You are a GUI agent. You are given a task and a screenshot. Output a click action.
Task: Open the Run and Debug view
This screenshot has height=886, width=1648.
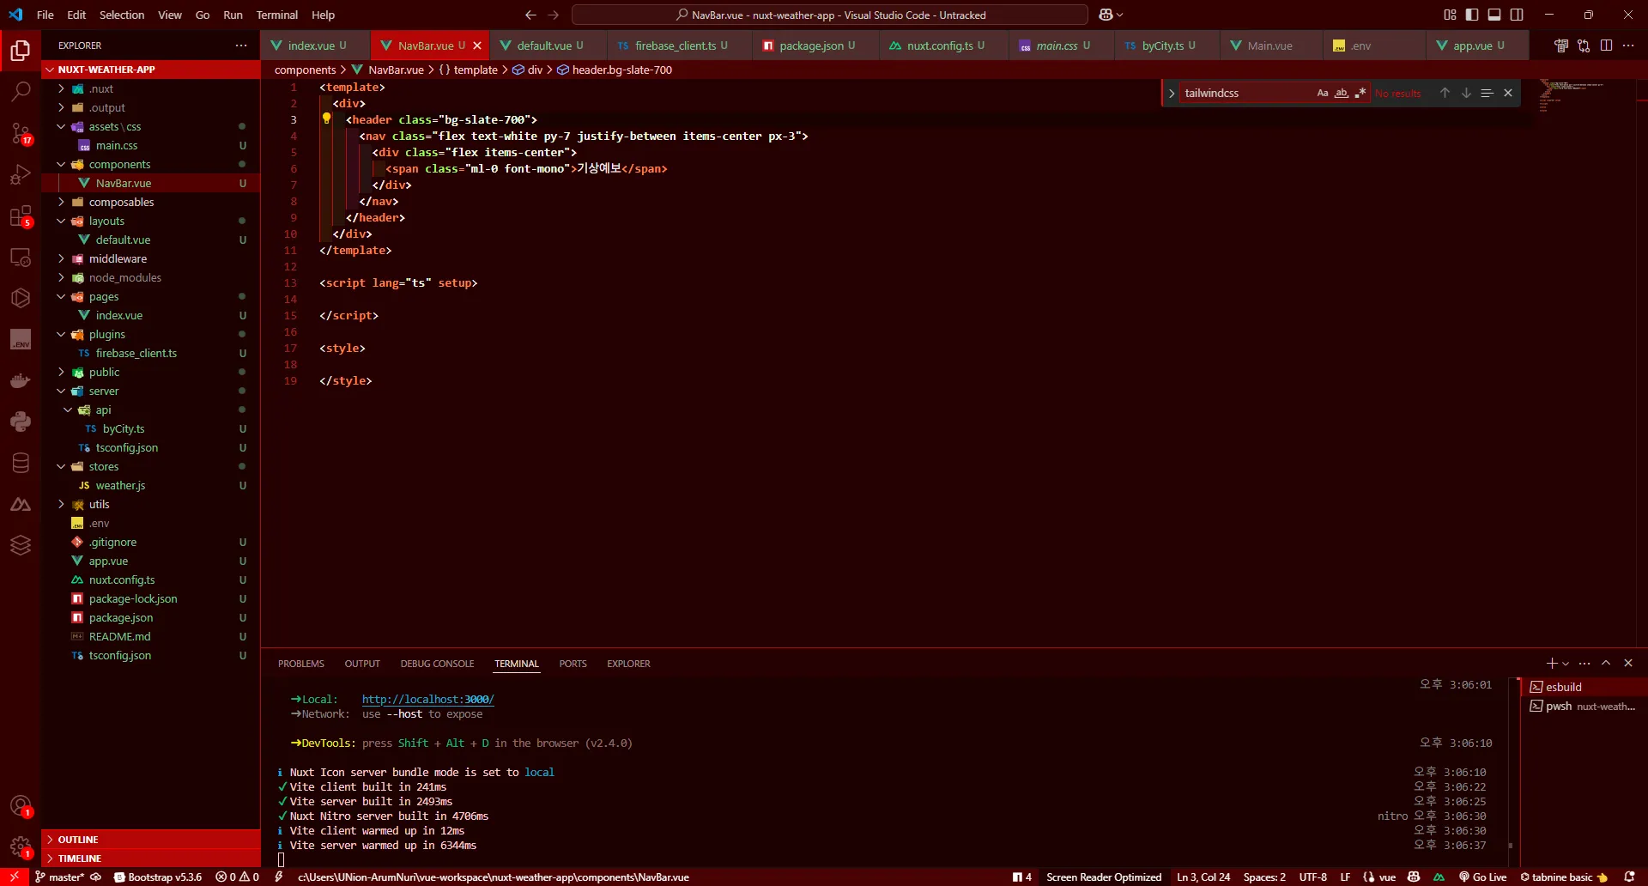click(x=21, y=174)
